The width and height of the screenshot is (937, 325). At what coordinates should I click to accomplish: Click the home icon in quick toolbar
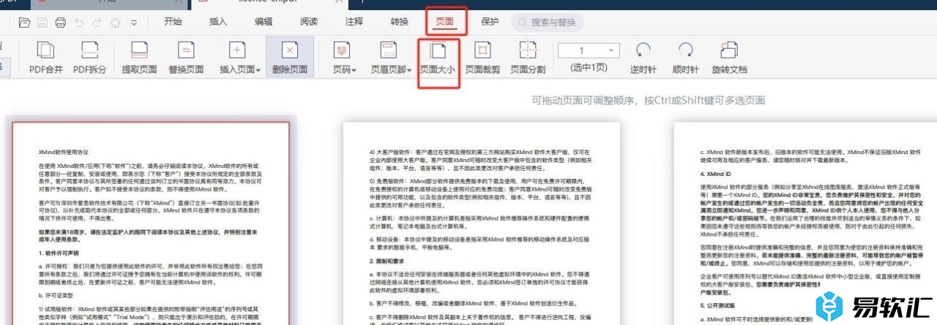click(x=115, y=22)
